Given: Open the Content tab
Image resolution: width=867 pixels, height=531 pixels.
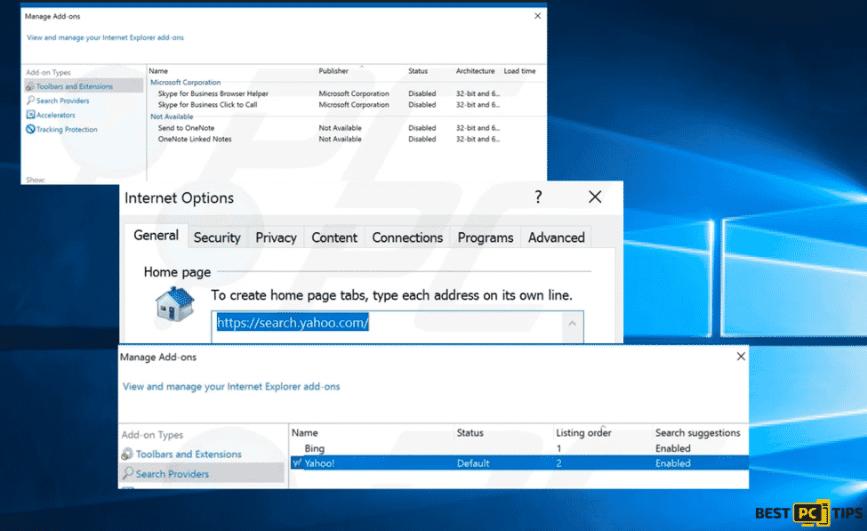Looking at the screenshot, I should 334,237.
